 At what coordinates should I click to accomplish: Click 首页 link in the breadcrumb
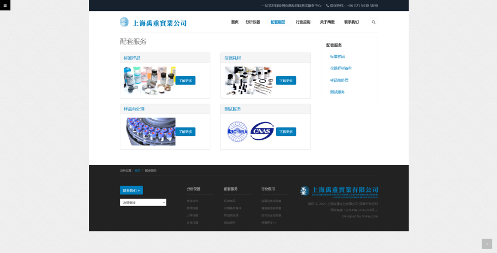pyautogui.click(x=138, y=170)
